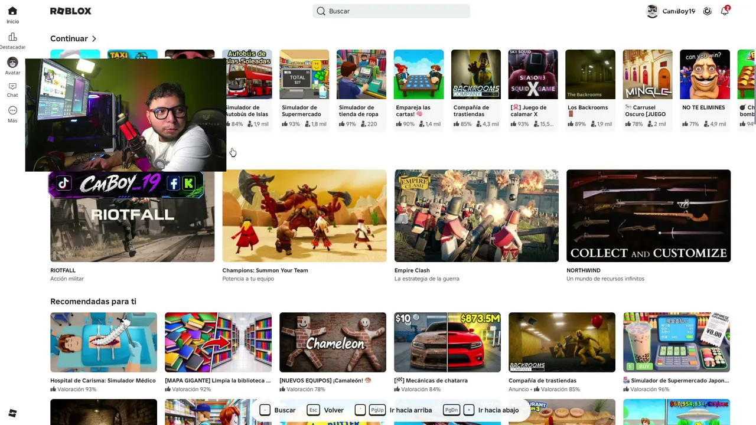Open the Limpia la biblioteca game thumbnail

click(x=218, y=342)
